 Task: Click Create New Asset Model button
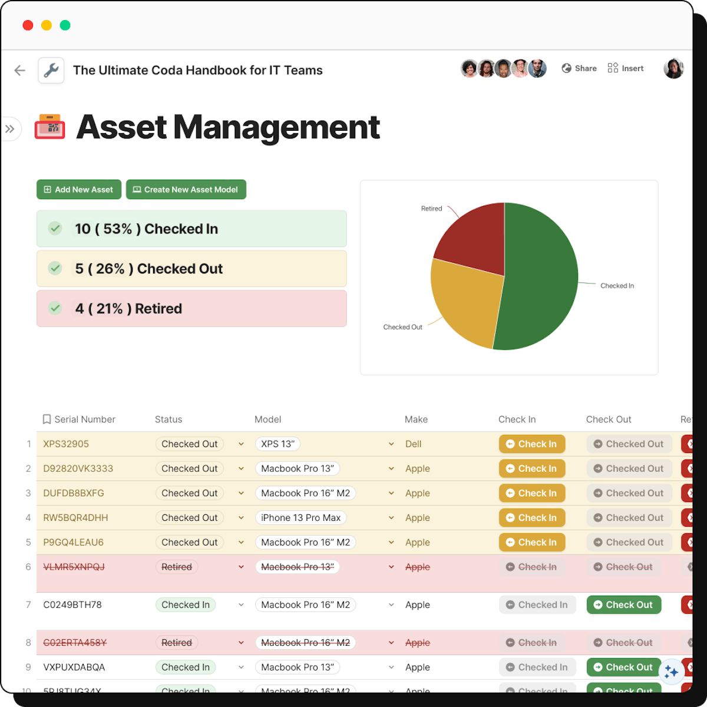pos(186,190)
